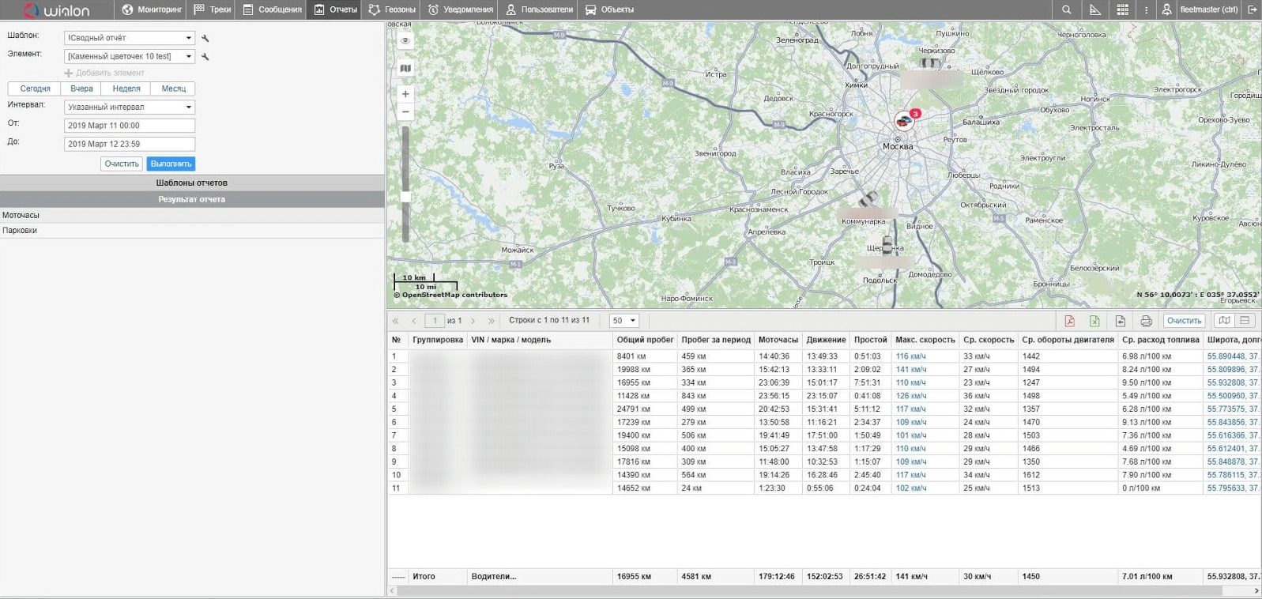Open the search tool in top bar
The height and width of the screenshot is (599, 1262).
1067,9
